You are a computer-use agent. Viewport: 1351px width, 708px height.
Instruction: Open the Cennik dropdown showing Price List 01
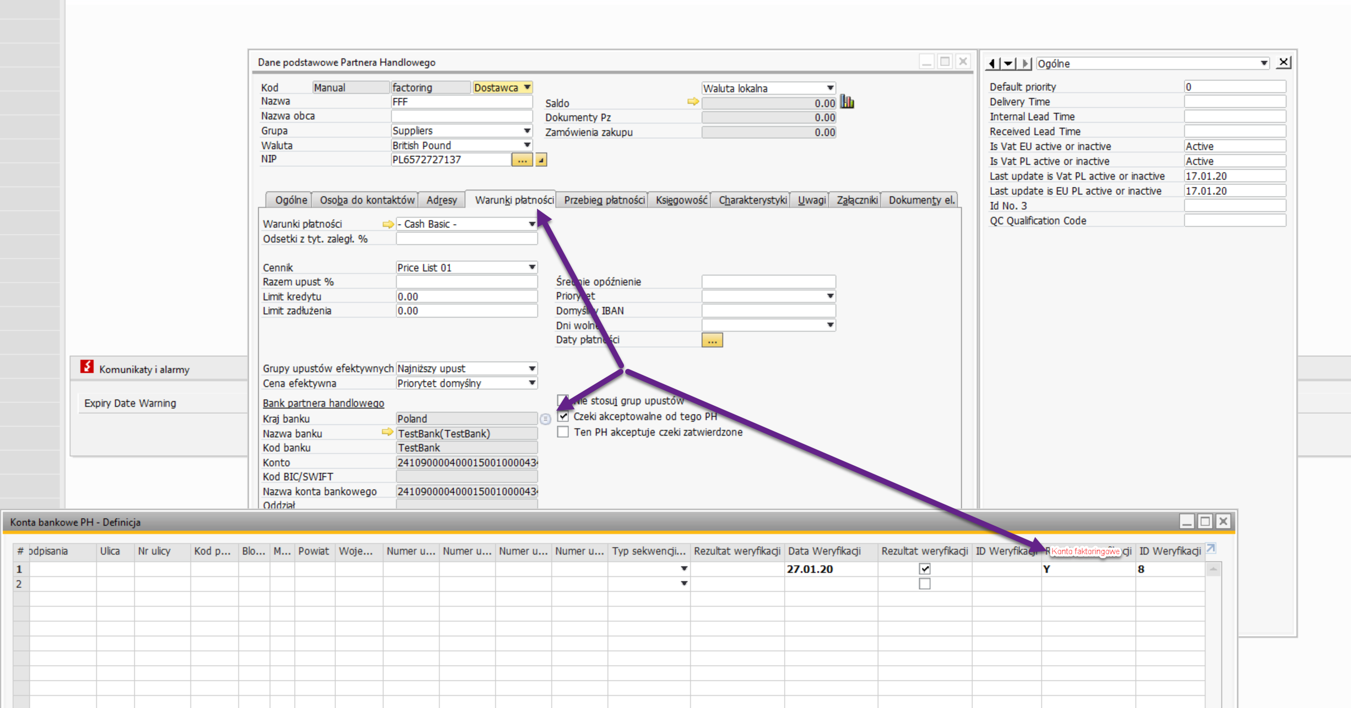(531, 267)
